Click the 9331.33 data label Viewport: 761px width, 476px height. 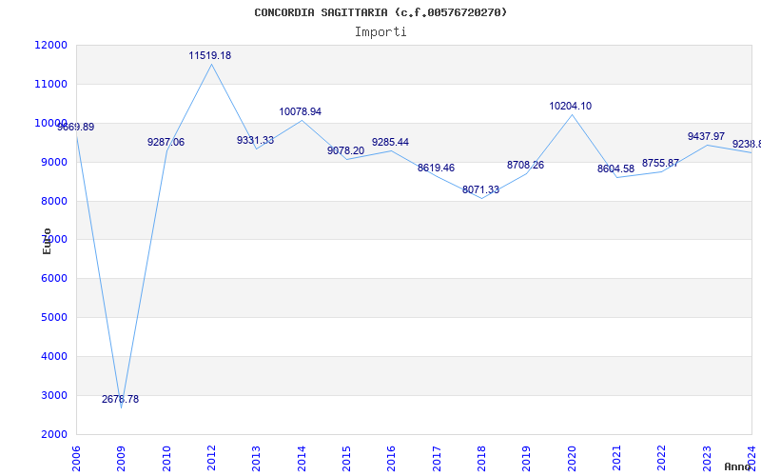tap(255, 140)
